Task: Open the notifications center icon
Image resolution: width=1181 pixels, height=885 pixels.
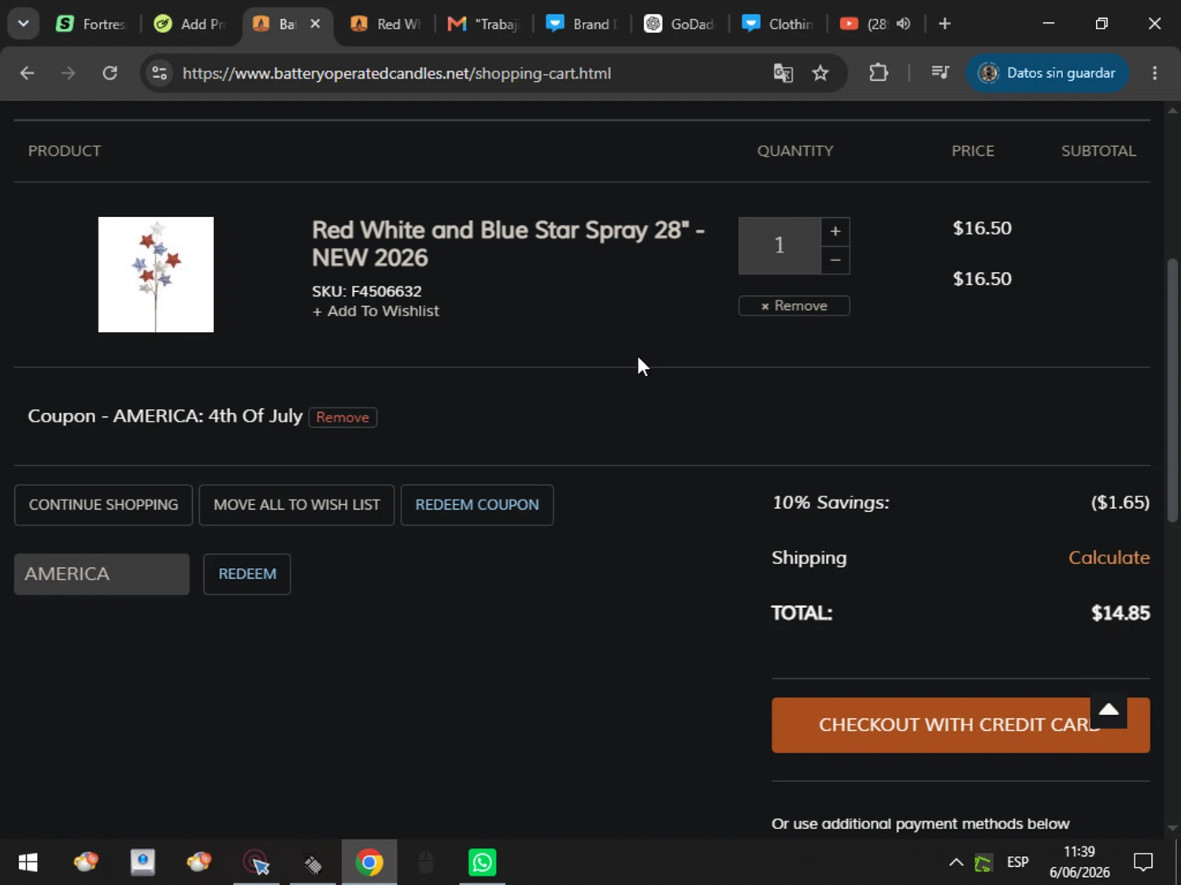Action: tap(1143, 863)
